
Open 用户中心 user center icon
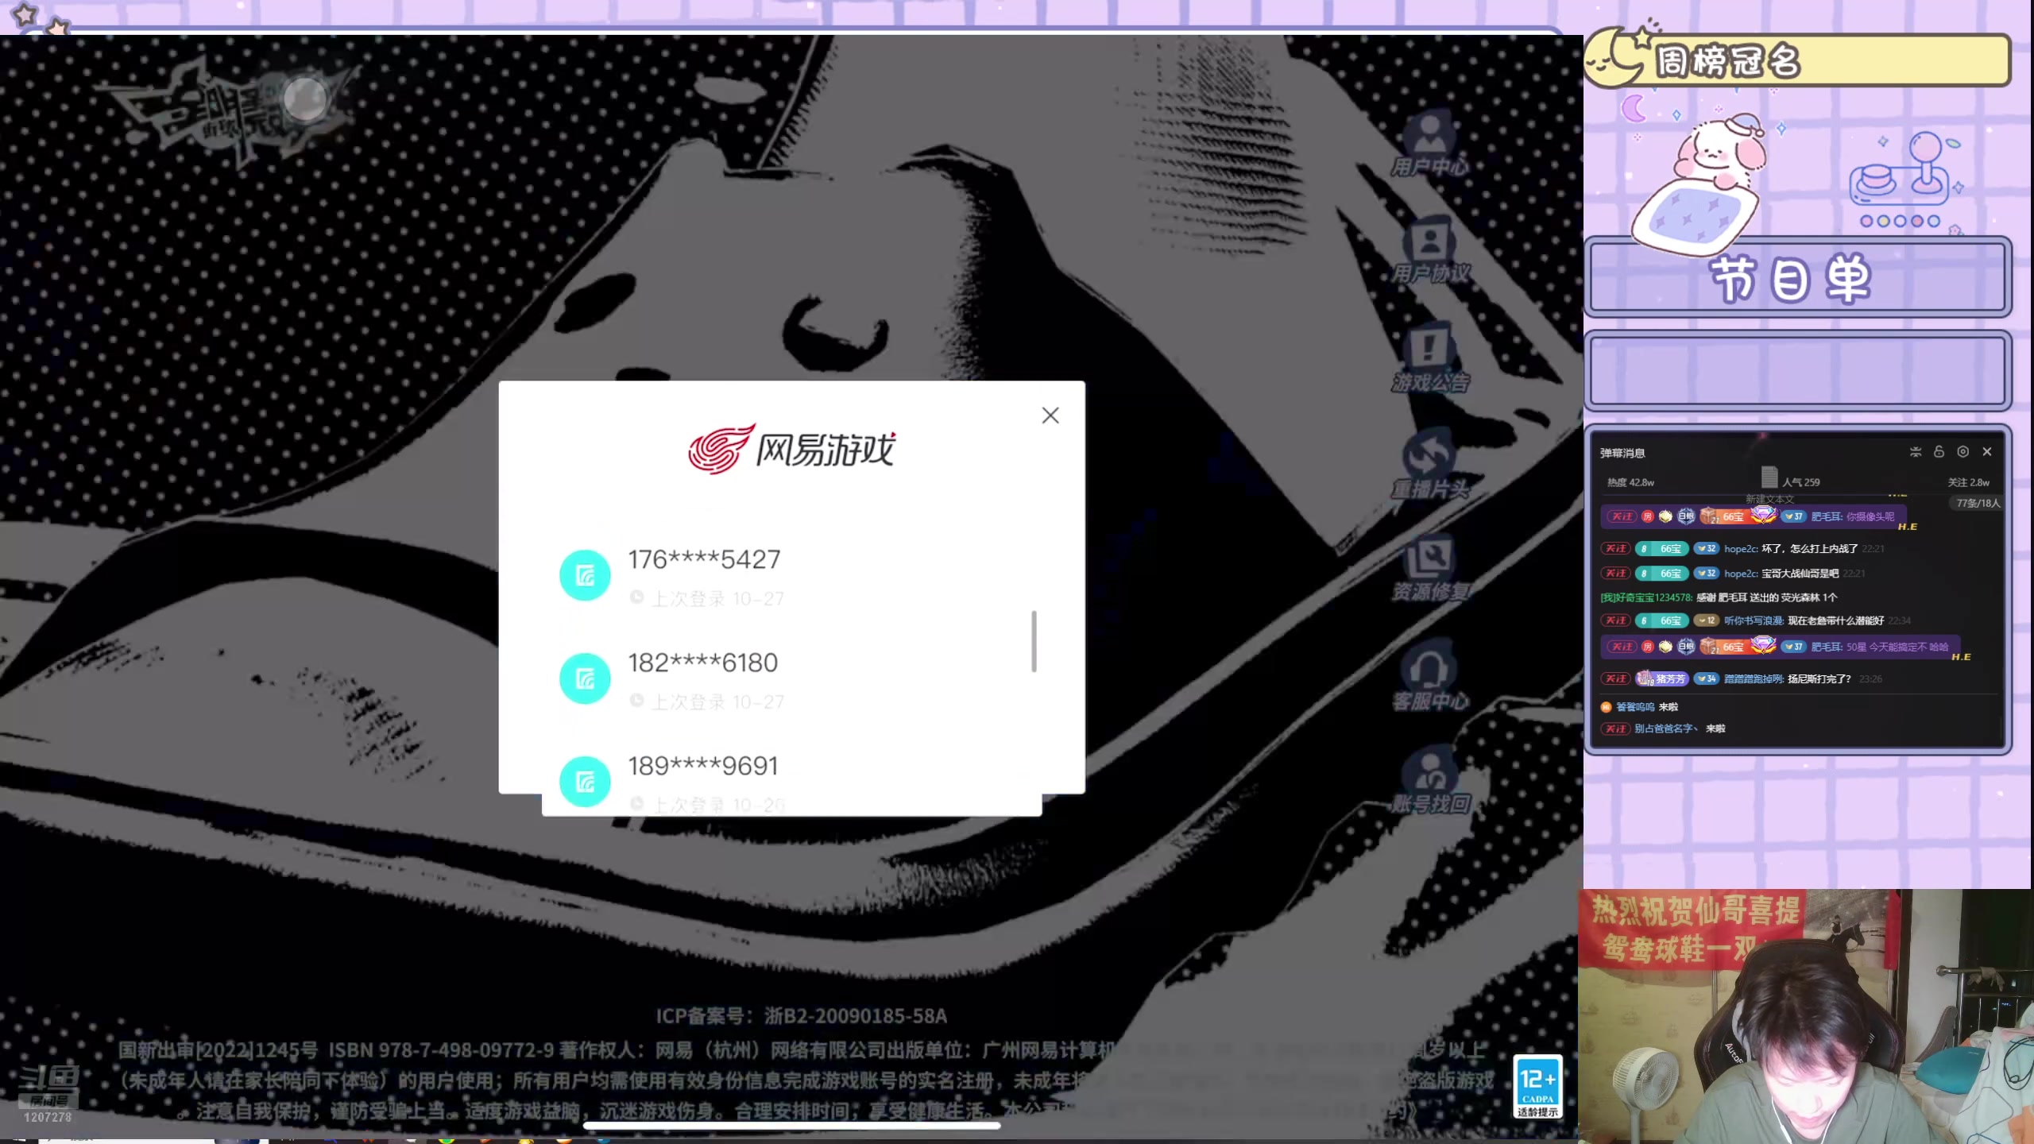tap(1429, 144)
